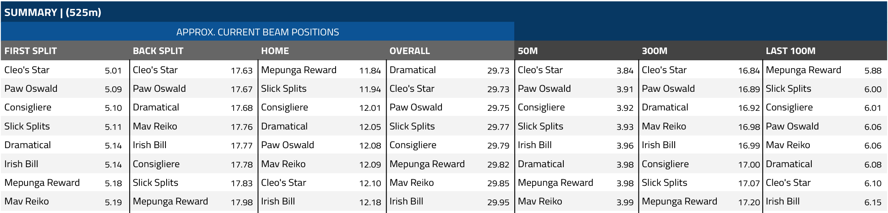Viewport: 888px width, 213px height.
Task: Click the 17.98 Back Split time value
Action: coord(241,202)
